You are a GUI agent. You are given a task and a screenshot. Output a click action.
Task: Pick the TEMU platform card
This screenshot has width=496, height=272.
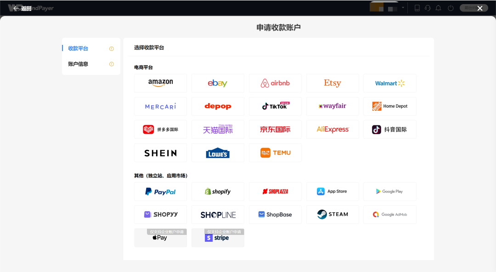[x=275, y=153]
